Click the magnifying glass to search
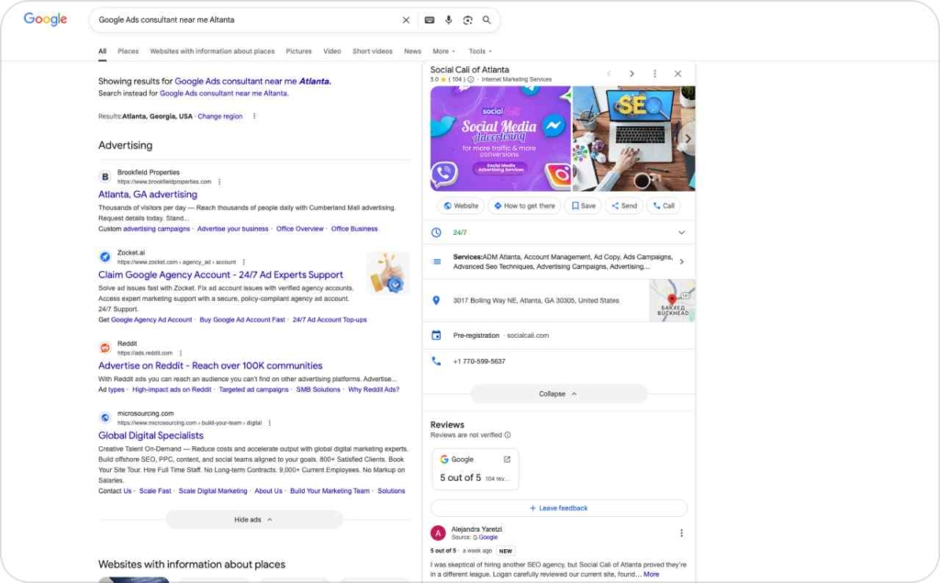Screen dimensions: 940x583 (x=487, y=19)
